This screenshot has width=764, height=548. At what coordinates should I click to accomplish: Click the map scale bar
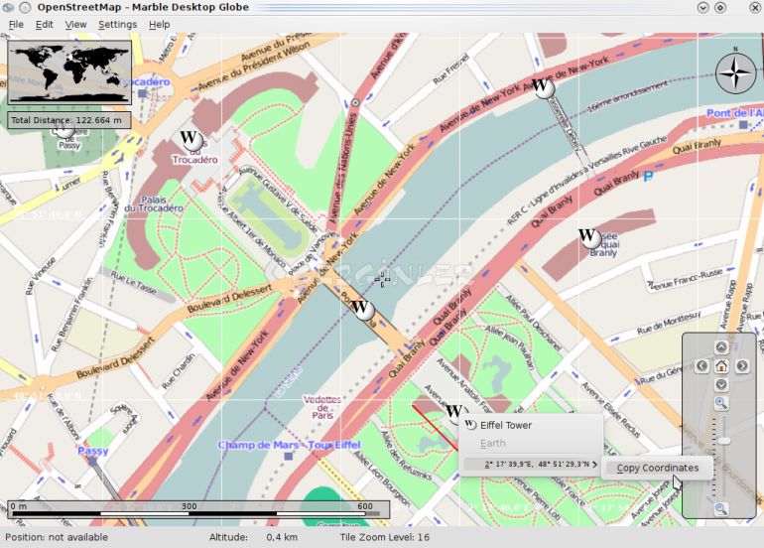click(198, 509)
